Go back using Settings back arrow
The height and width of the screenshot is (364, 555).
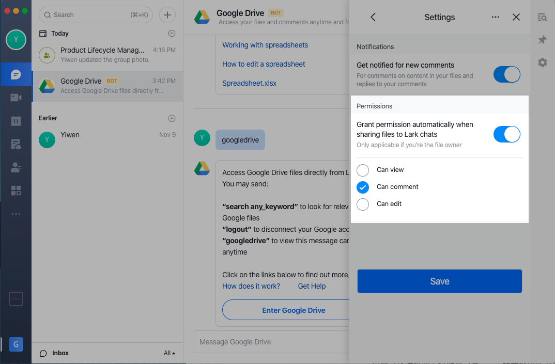coord(373,17)
